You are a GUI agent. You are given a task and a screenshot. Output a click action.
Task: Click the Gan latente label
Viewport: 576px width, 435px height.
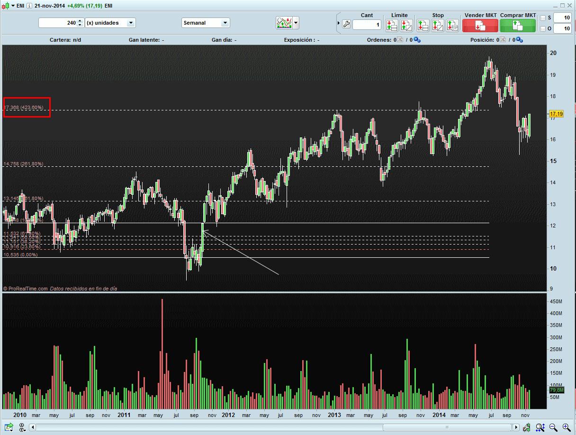(x=146, y=40)
